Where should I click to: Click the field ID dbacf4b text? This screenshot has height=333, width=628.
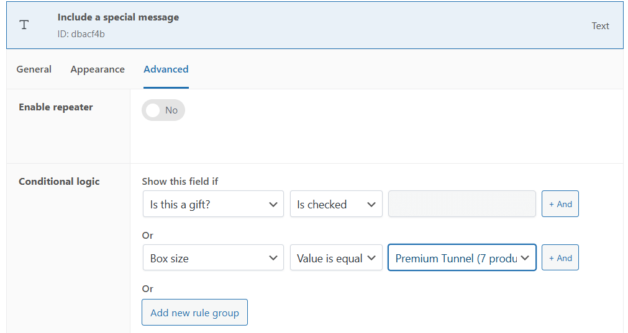click(x=81, y=34)
